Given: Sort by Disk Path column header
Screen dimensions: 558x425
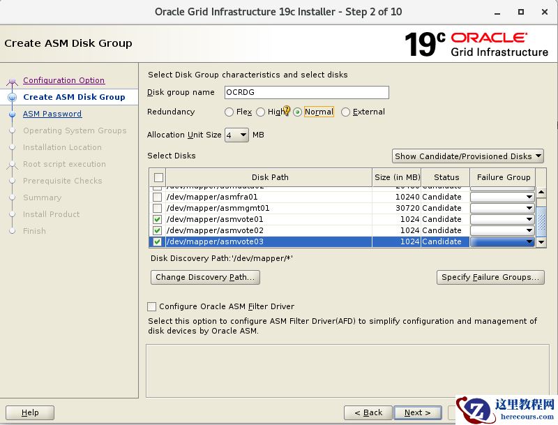Looking at the screenshot, I should click(x=269, y=177).
